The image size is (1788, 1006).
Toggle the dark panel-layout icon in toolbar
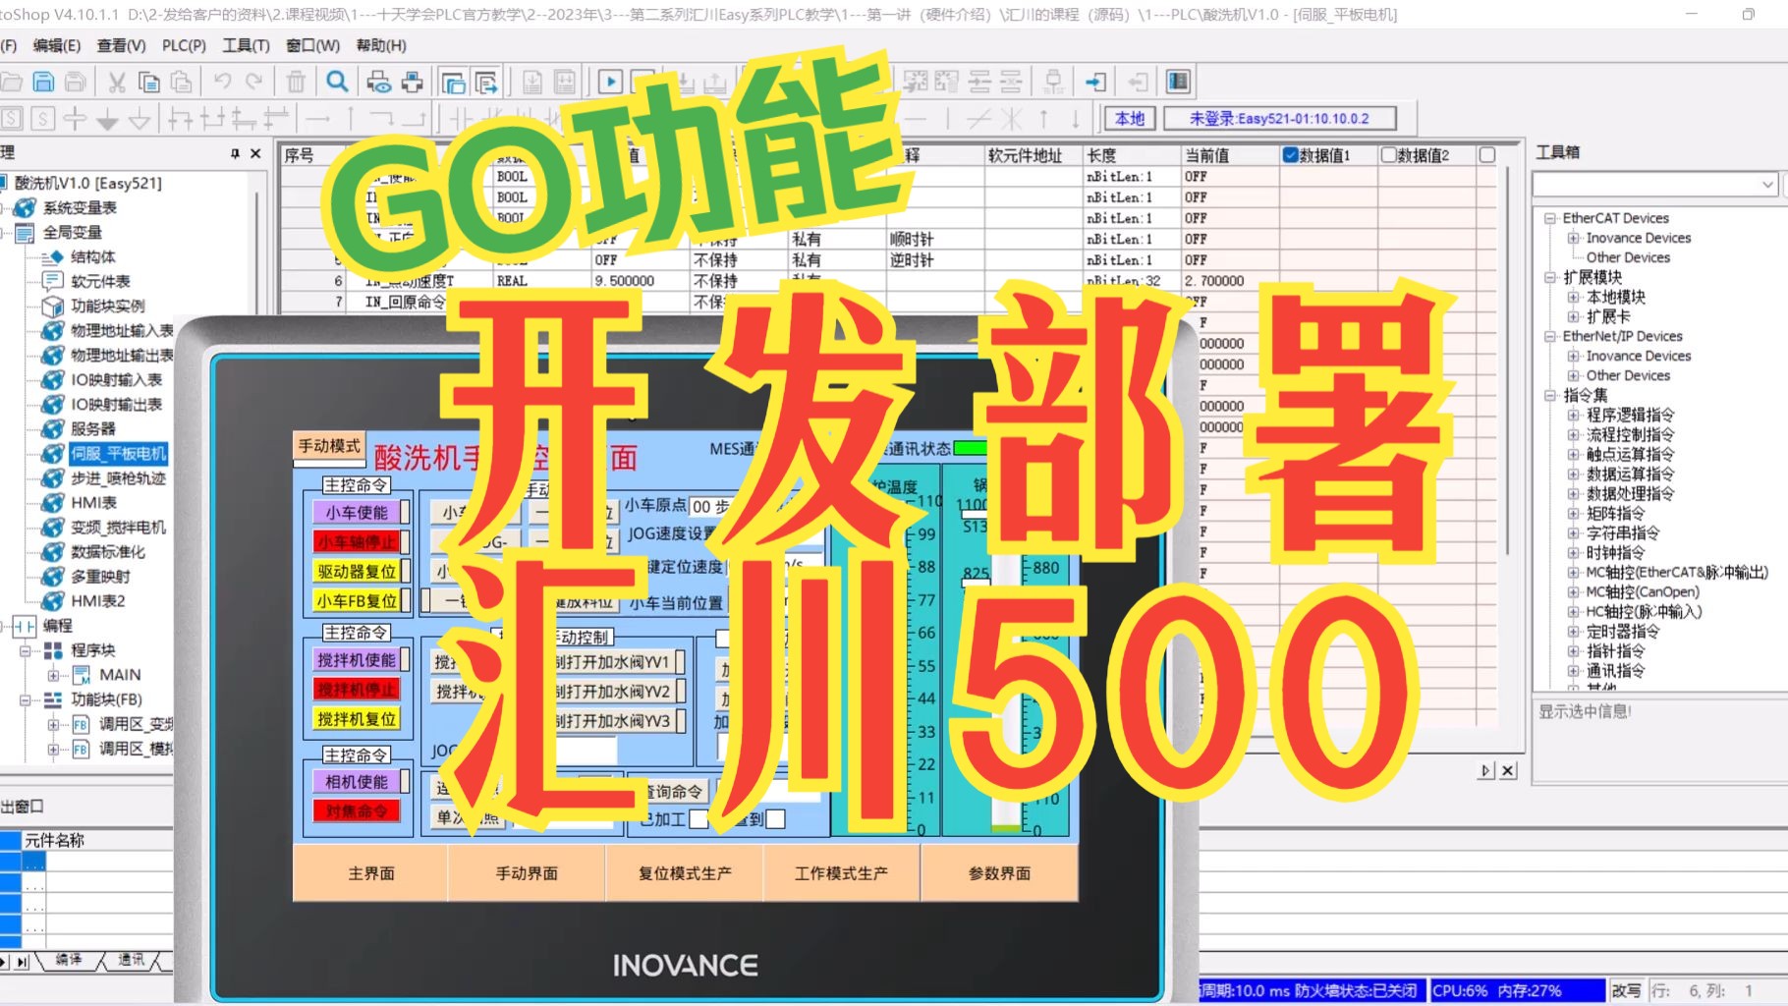coord(1178,82)
